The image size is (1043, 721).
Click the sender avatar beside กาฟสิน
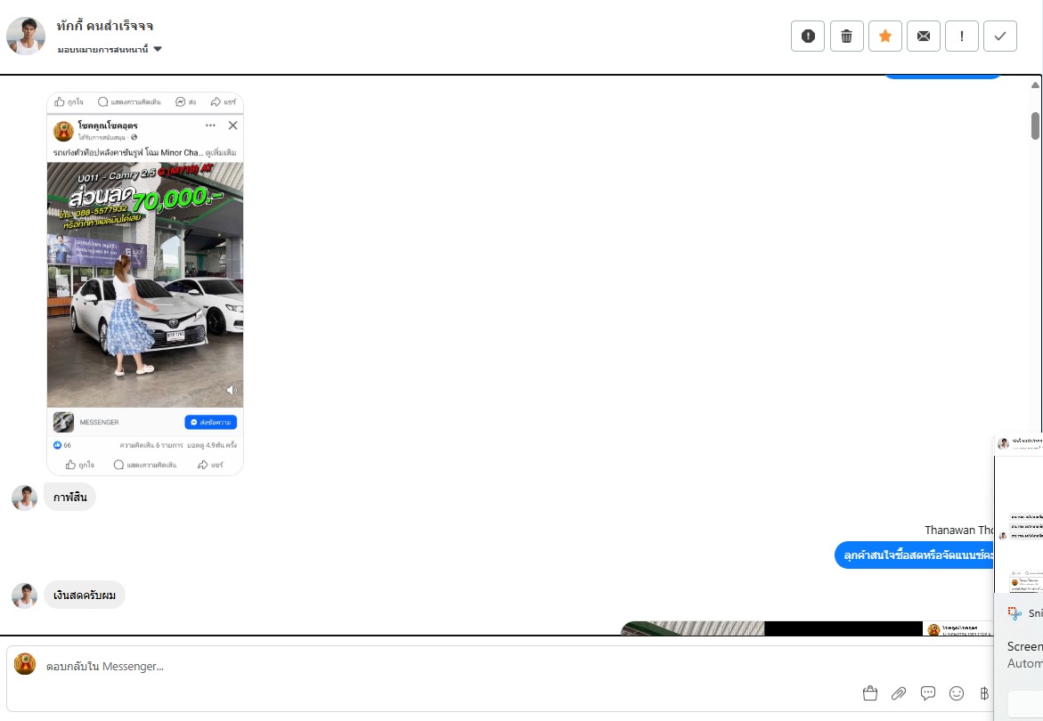[25, 498]
